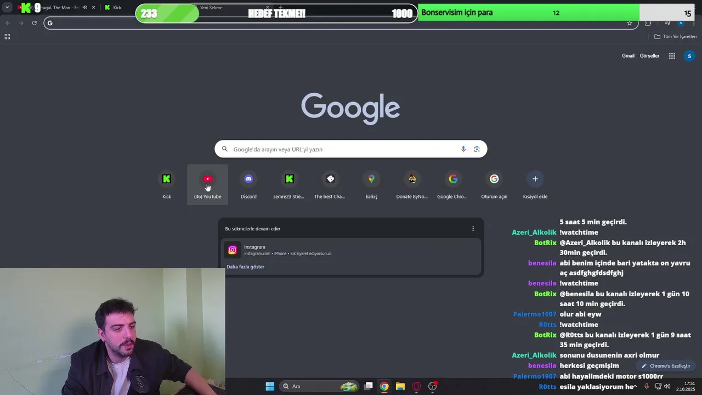Open the Extensions puzzle icon
This screenshot has height=395, width=702.
(648, 23)
